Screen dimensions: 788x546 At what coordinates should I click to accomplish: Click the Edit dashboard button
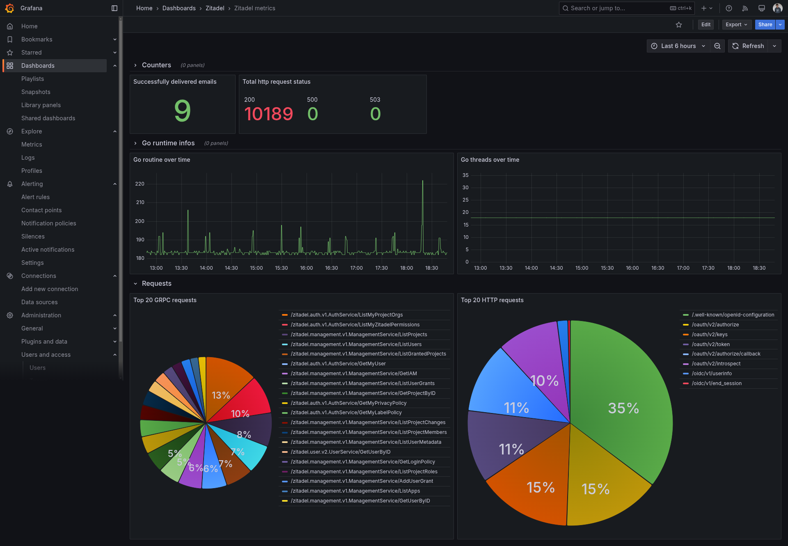(706, 25)
